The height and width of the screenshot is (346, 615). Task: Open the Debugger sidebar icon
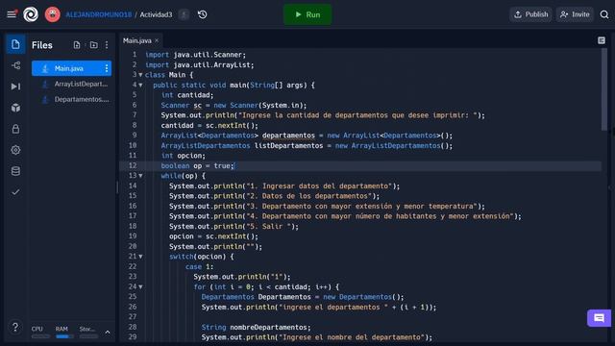coord(15,86)
